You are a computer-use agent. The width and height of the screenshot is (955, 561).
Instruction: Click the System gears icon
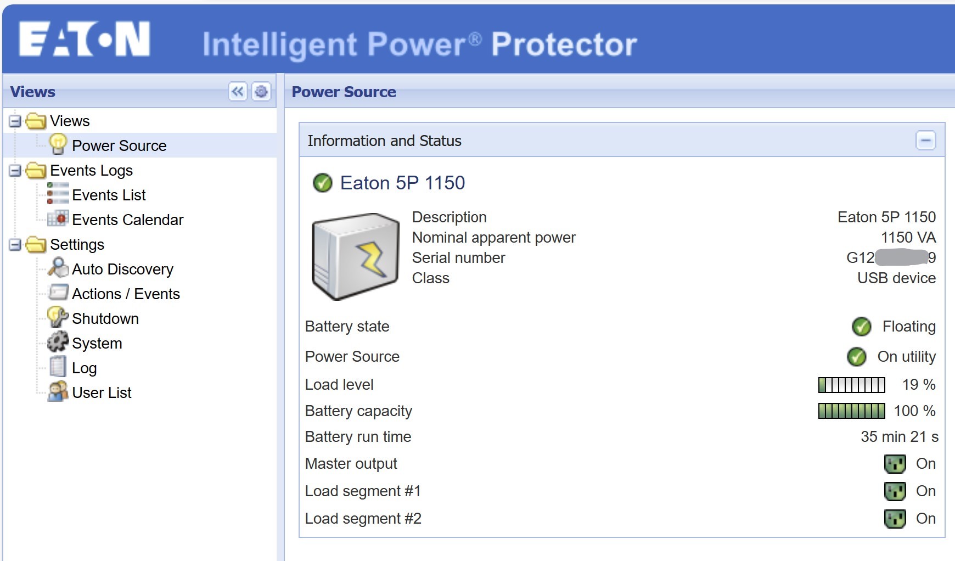click(58, 342)
